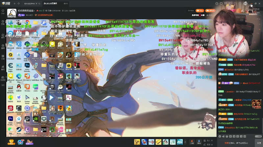The width and height of the screenshot is (263, 147).
Task: Open the trophy icon below the video
Action: [x=11, y=142]
